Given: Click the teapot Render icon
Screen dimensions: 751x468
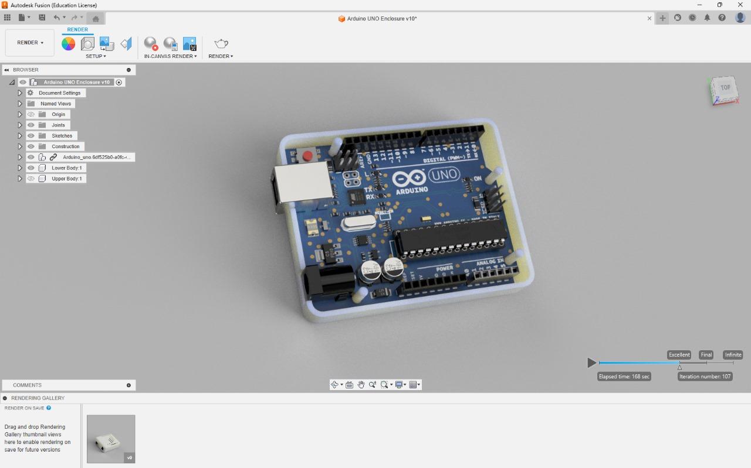Looking at the screenshot, I should (221, 43).
